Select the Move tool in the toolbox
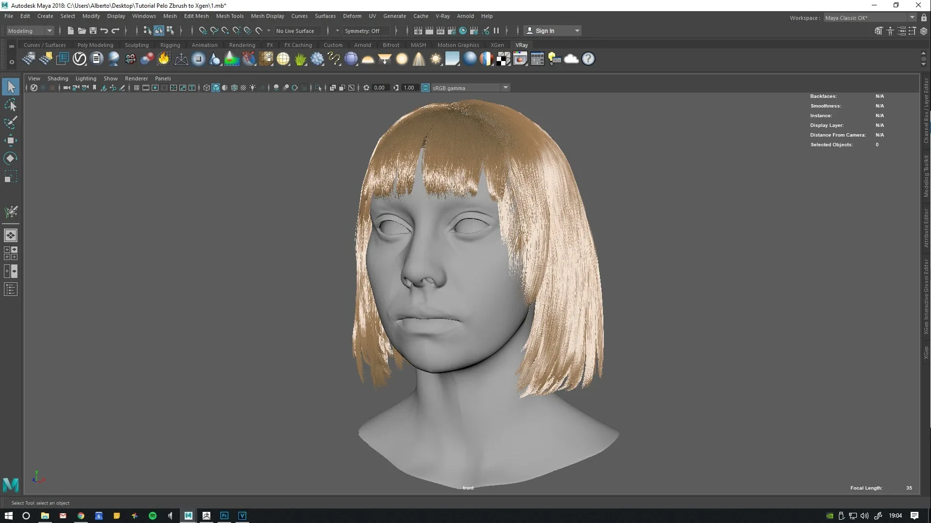931x523 pixels. coord(11,140)
